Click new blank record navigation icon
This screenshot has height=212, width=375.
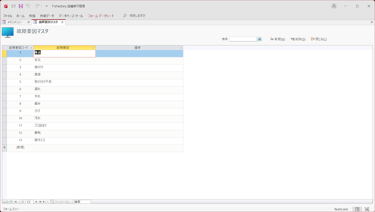(44, 202)
